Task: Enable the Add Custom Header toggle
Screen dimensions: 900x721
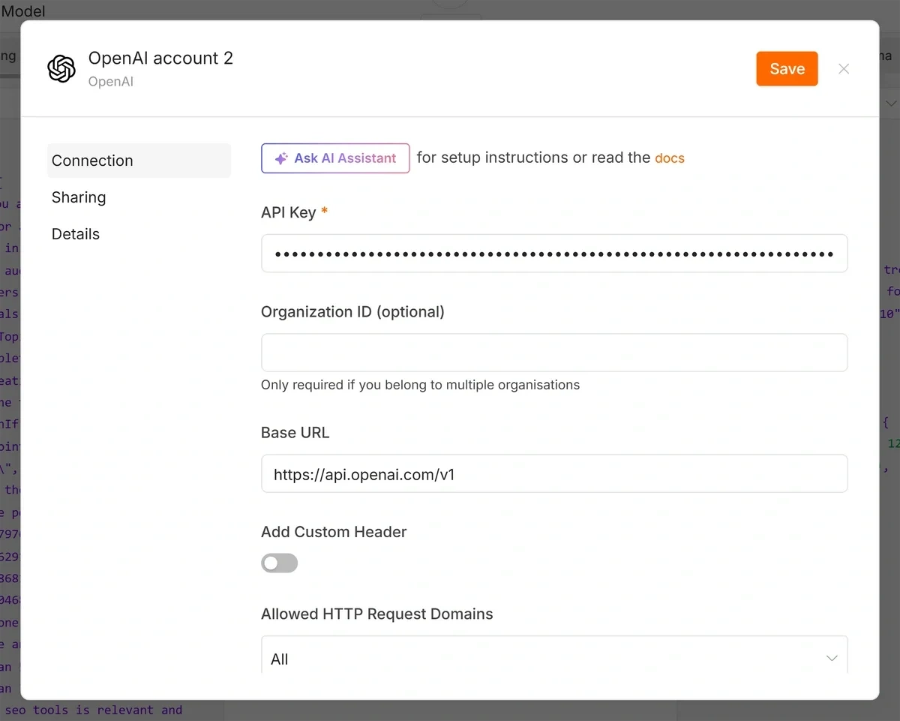Action: coord(280,563)
